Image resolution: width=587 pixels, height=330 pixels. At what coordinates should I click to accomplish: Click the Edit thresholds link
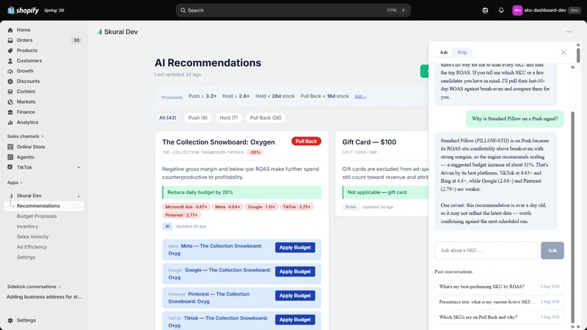tap(360, 97)
